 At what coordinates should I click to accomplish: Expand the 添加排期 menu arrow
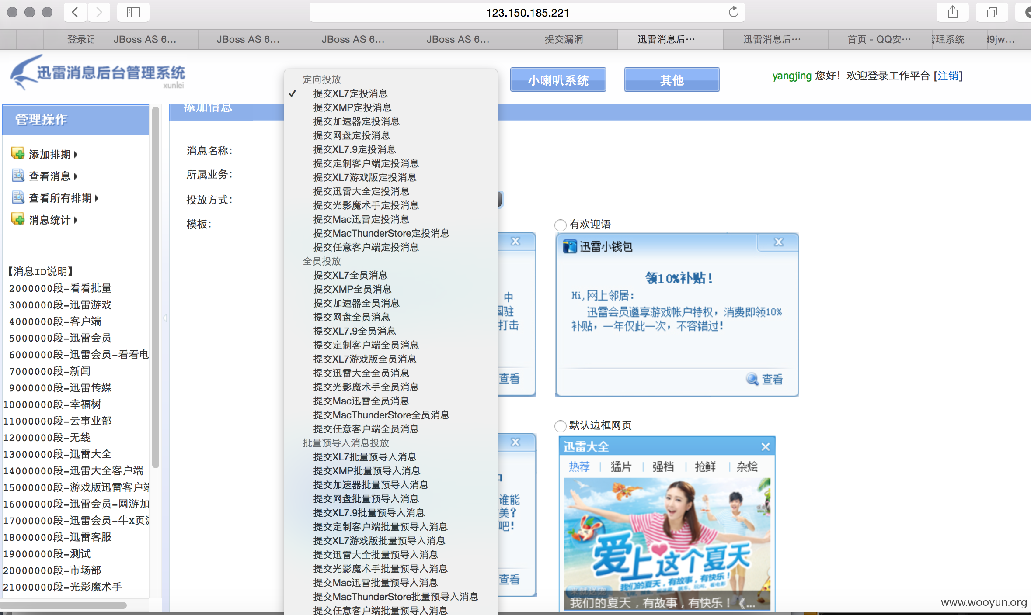tap(76, 155)
